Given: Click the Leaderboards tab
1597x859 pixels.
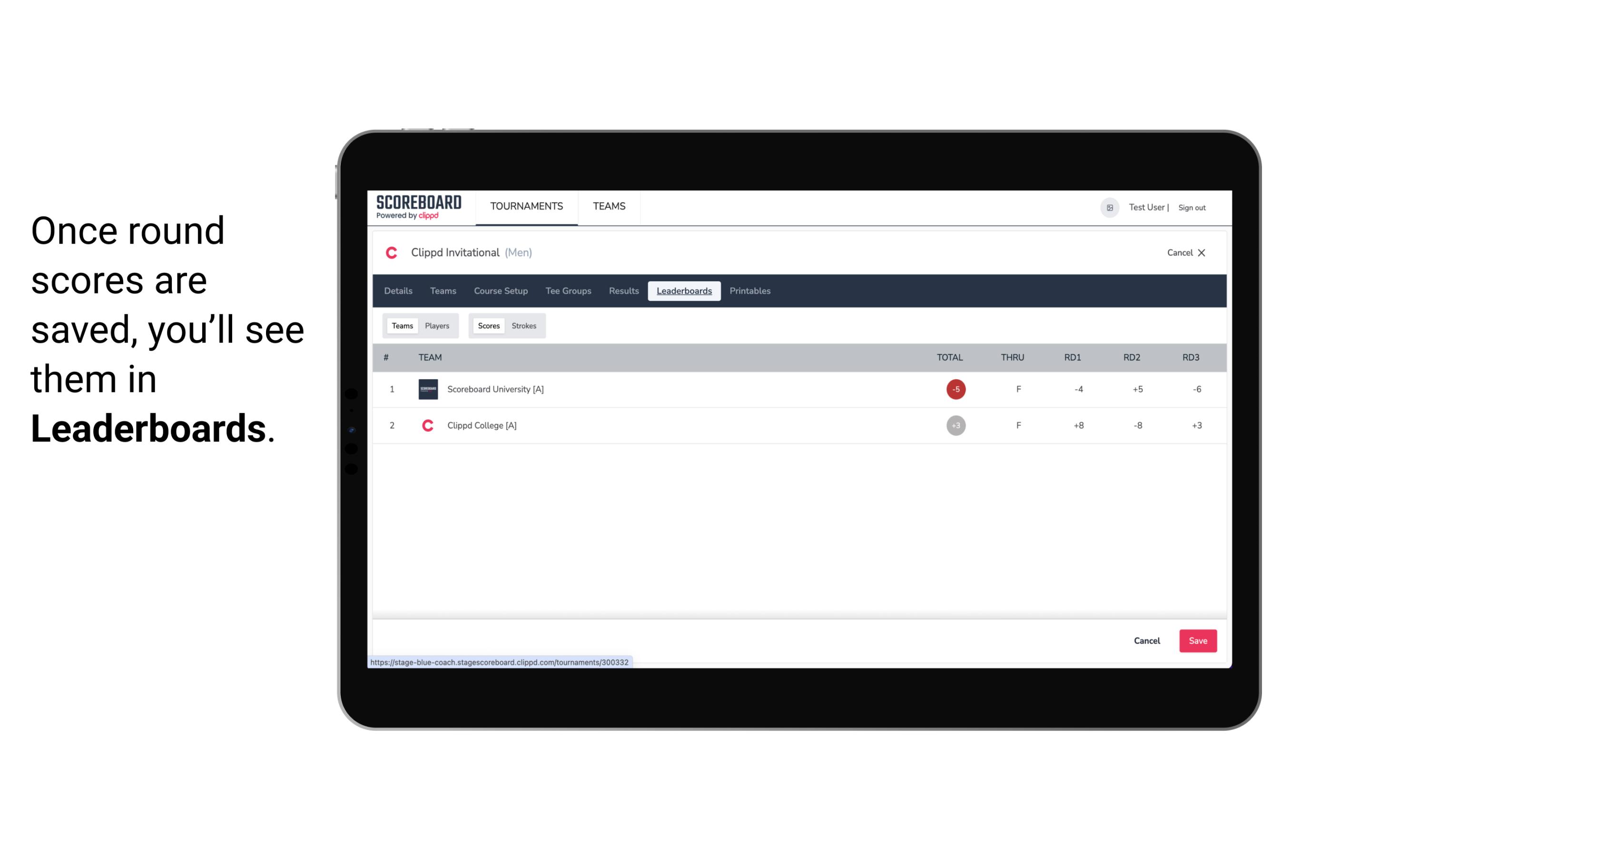Looking at the screenshot, I should point(685,291).
